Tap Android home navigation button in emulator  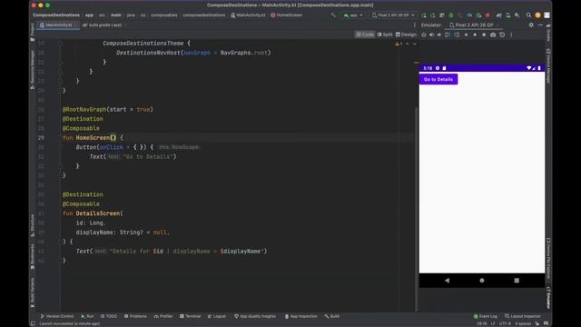482,281
